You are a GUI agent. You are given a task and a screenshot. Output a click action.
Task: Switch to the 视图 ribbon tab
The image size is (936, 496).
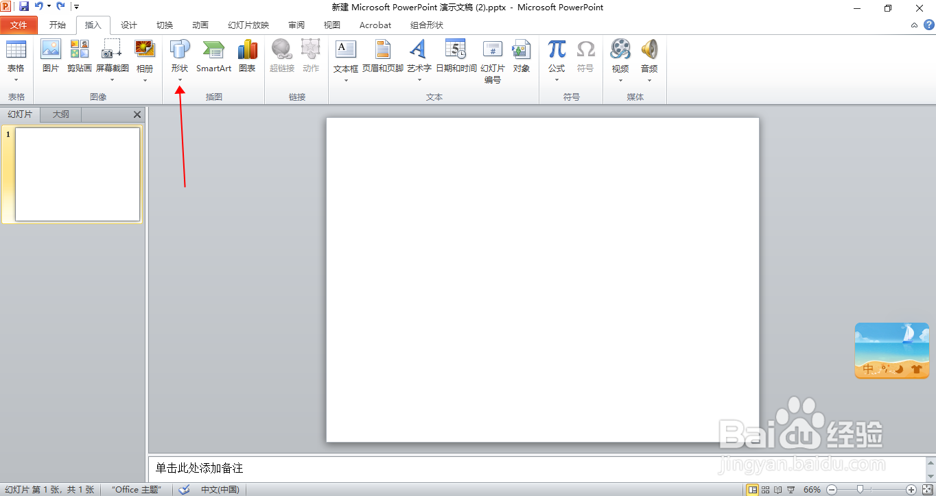coord(332,25)
